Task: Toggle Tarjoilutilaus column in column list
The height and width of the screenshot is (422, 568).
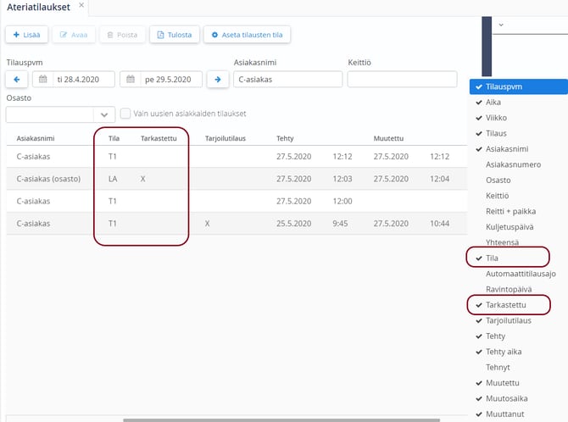Action: coord(519,320)
